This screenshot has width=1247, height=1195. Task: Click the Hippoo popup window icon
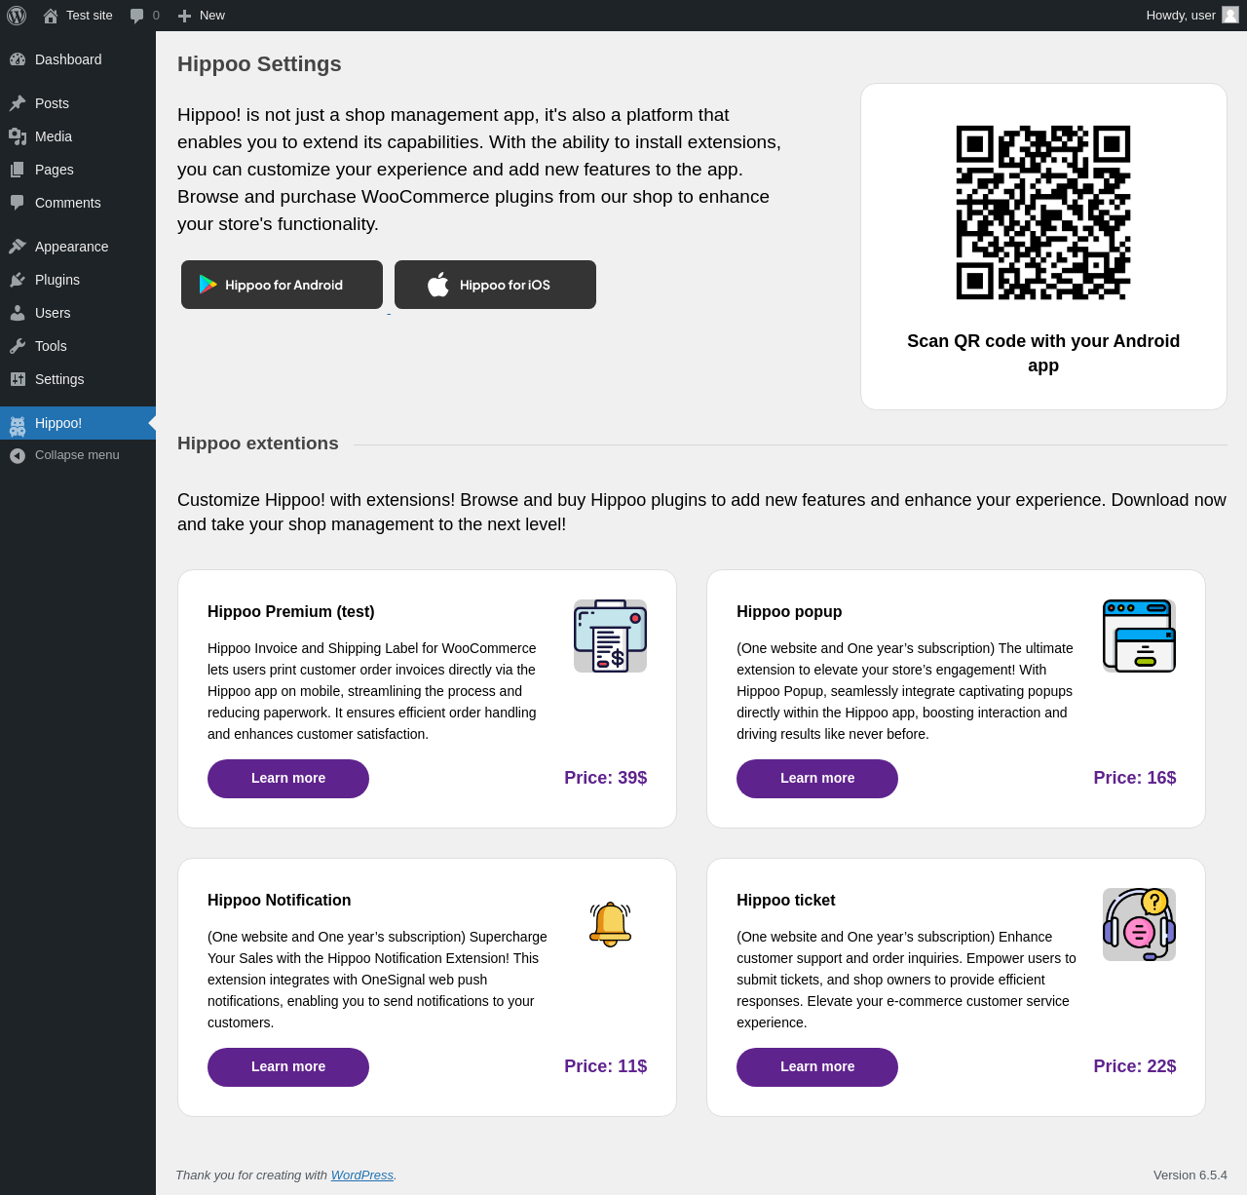click(x=1139, y=636)
